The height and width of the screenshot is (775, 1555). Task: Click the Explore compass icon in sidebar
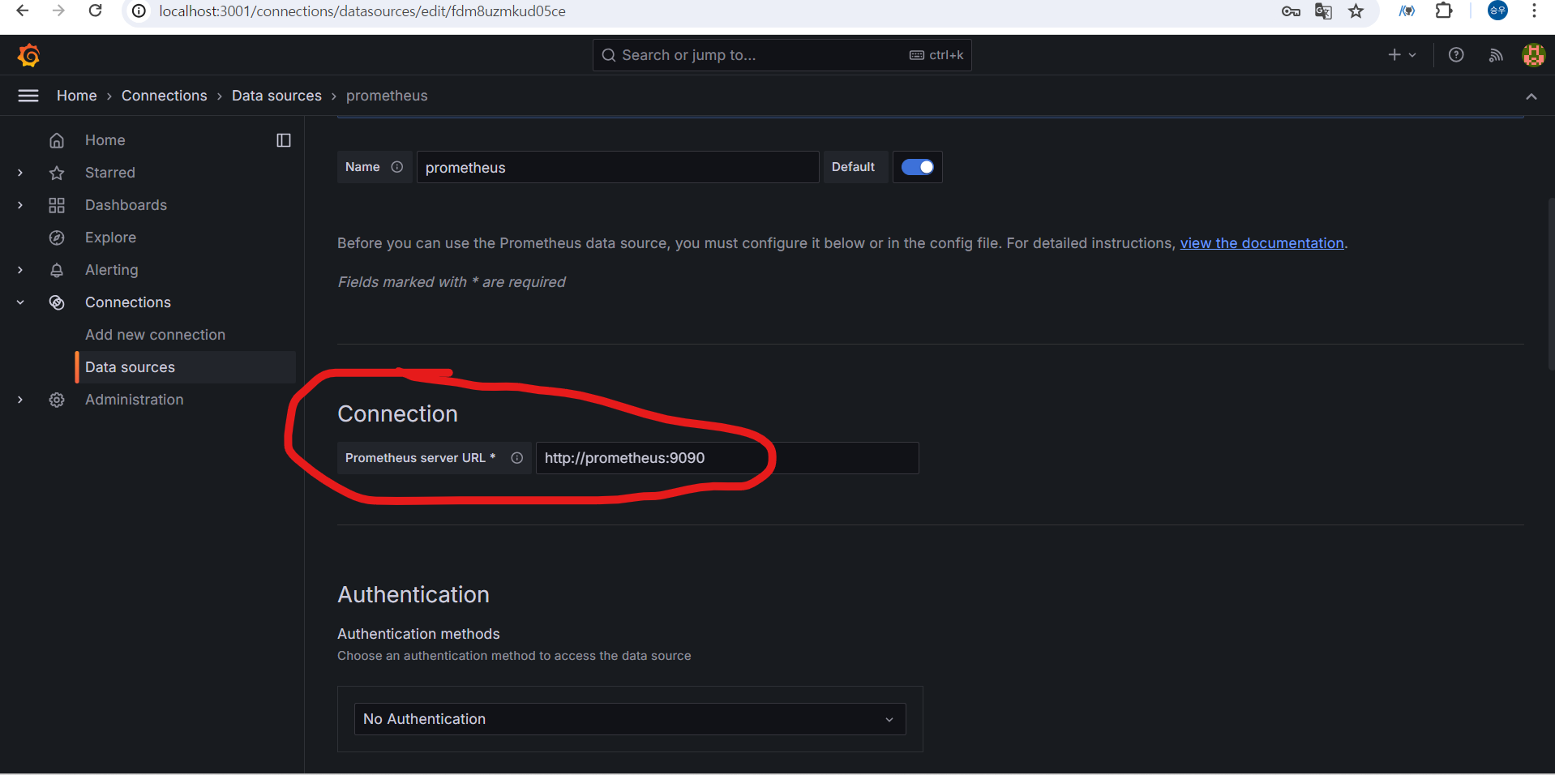point(57,238)
